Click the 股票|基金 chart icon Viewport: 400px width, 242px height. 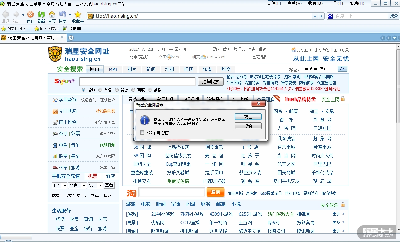tap(55, 156)
